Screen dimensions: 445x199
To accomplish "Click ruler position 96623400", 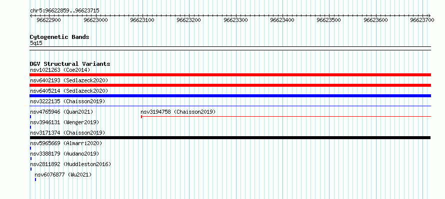I will (x=282, y=20).
